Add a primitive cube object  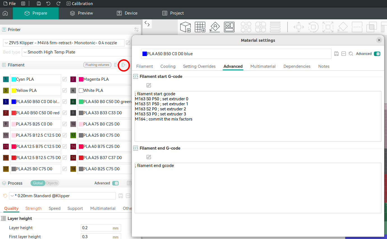coord(185,27)
